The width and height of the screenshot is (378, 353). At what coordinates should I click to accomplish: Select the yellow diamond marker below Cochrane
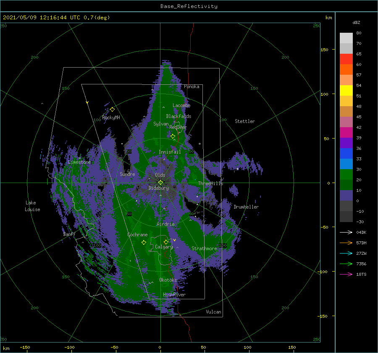pyautogui.click(x=144, y=243)
